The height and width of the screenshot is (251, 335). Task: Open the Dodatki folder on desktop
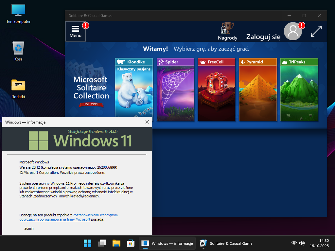click(18, 88)
